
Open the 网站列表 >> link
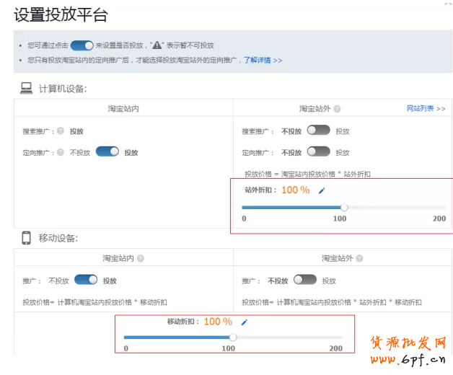426,108
